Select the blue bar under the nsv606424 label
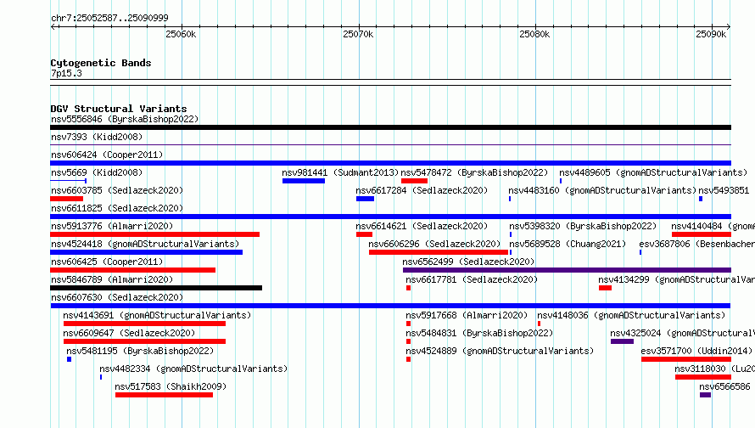The height and width of the screenshot is (428, 755). click(x=390, y=163)
